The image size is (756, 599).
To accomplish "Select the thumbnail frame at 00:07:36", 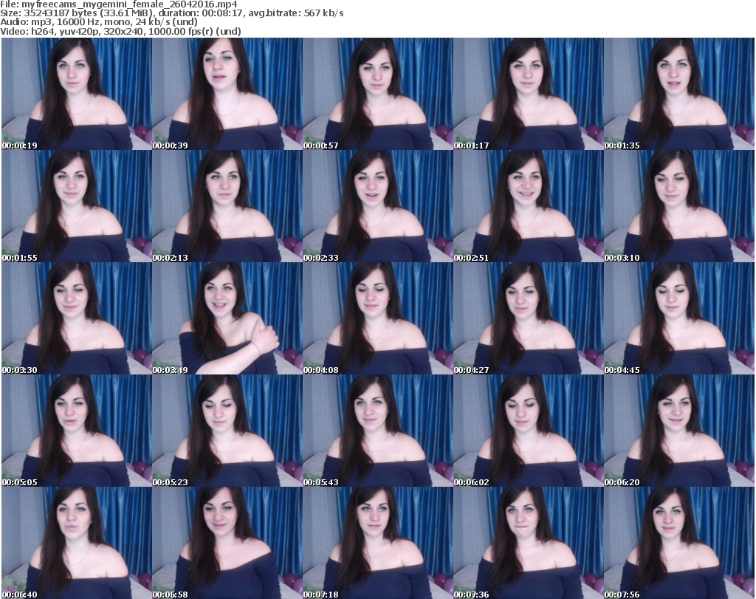I will click(x=528, y=543).
